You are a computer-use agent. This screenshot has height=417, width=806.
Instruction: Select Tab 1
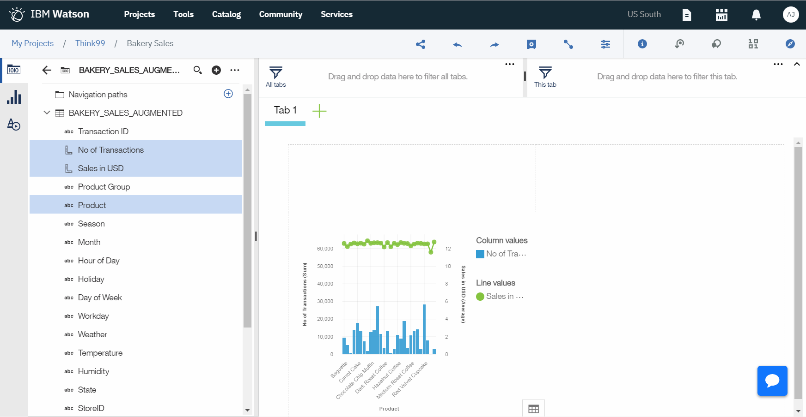285,110
